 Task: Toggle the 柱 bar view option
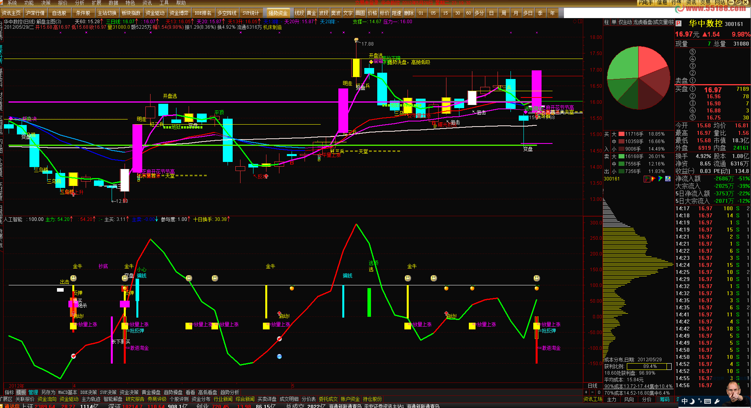606,22
